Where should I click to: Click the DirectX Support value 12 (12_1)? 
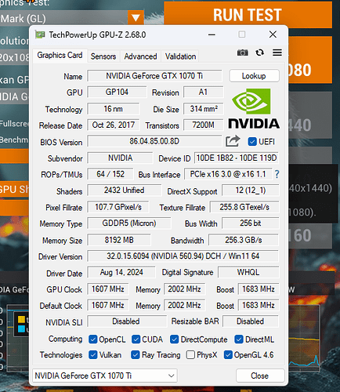coord(251,191)
